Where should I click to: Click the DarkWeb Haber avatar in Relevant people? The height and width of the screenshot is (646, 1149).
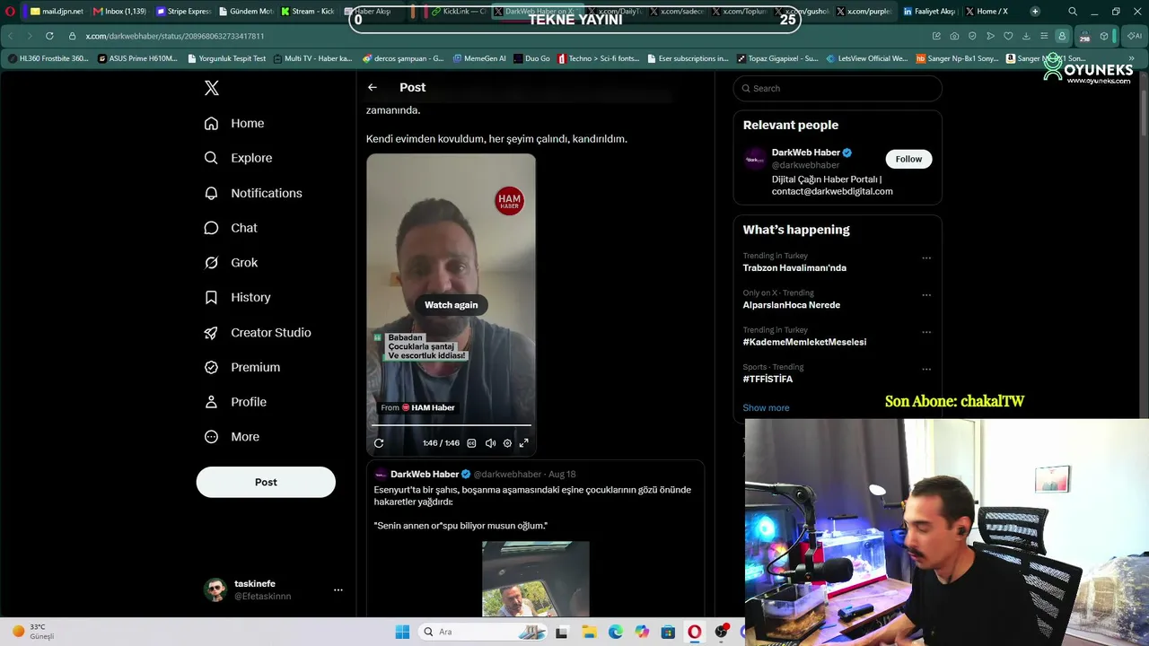pyautogui.click(x=755, y=159)
